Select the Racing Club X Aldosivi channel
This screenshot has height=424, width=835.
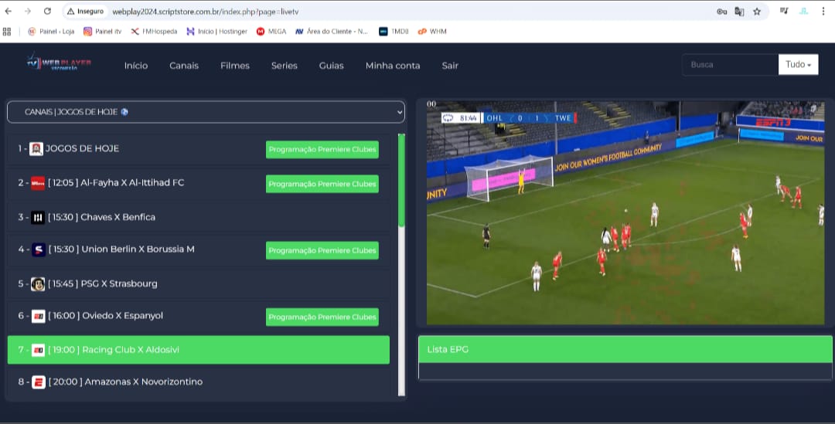pos(198,350)
